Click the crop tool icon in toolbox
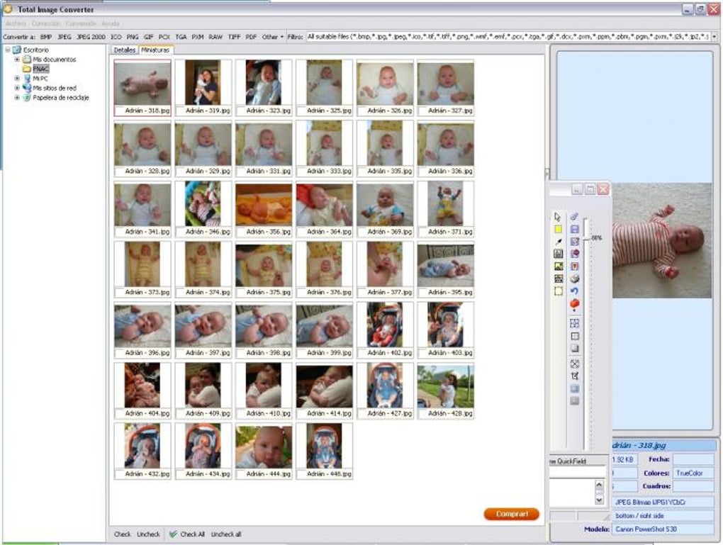 click(574, 376)
